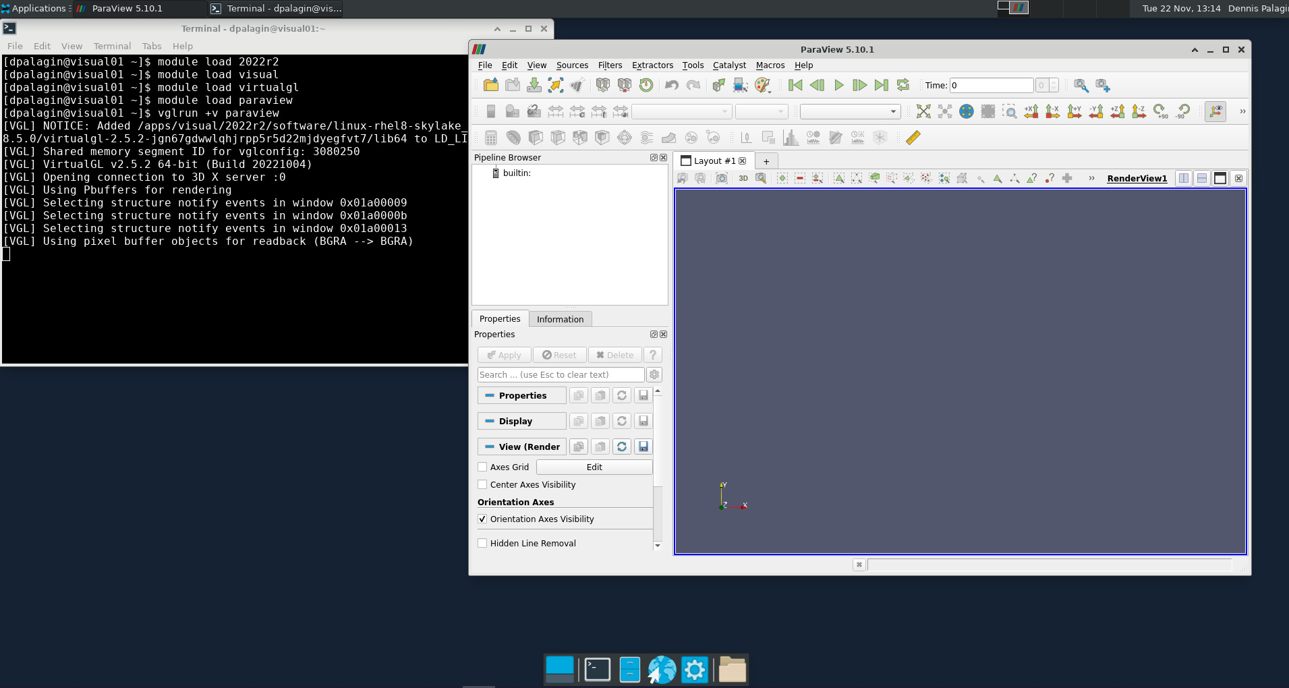Collapse the Properties section header
This screenshot has height=688, width=1289.
[522, 395]
